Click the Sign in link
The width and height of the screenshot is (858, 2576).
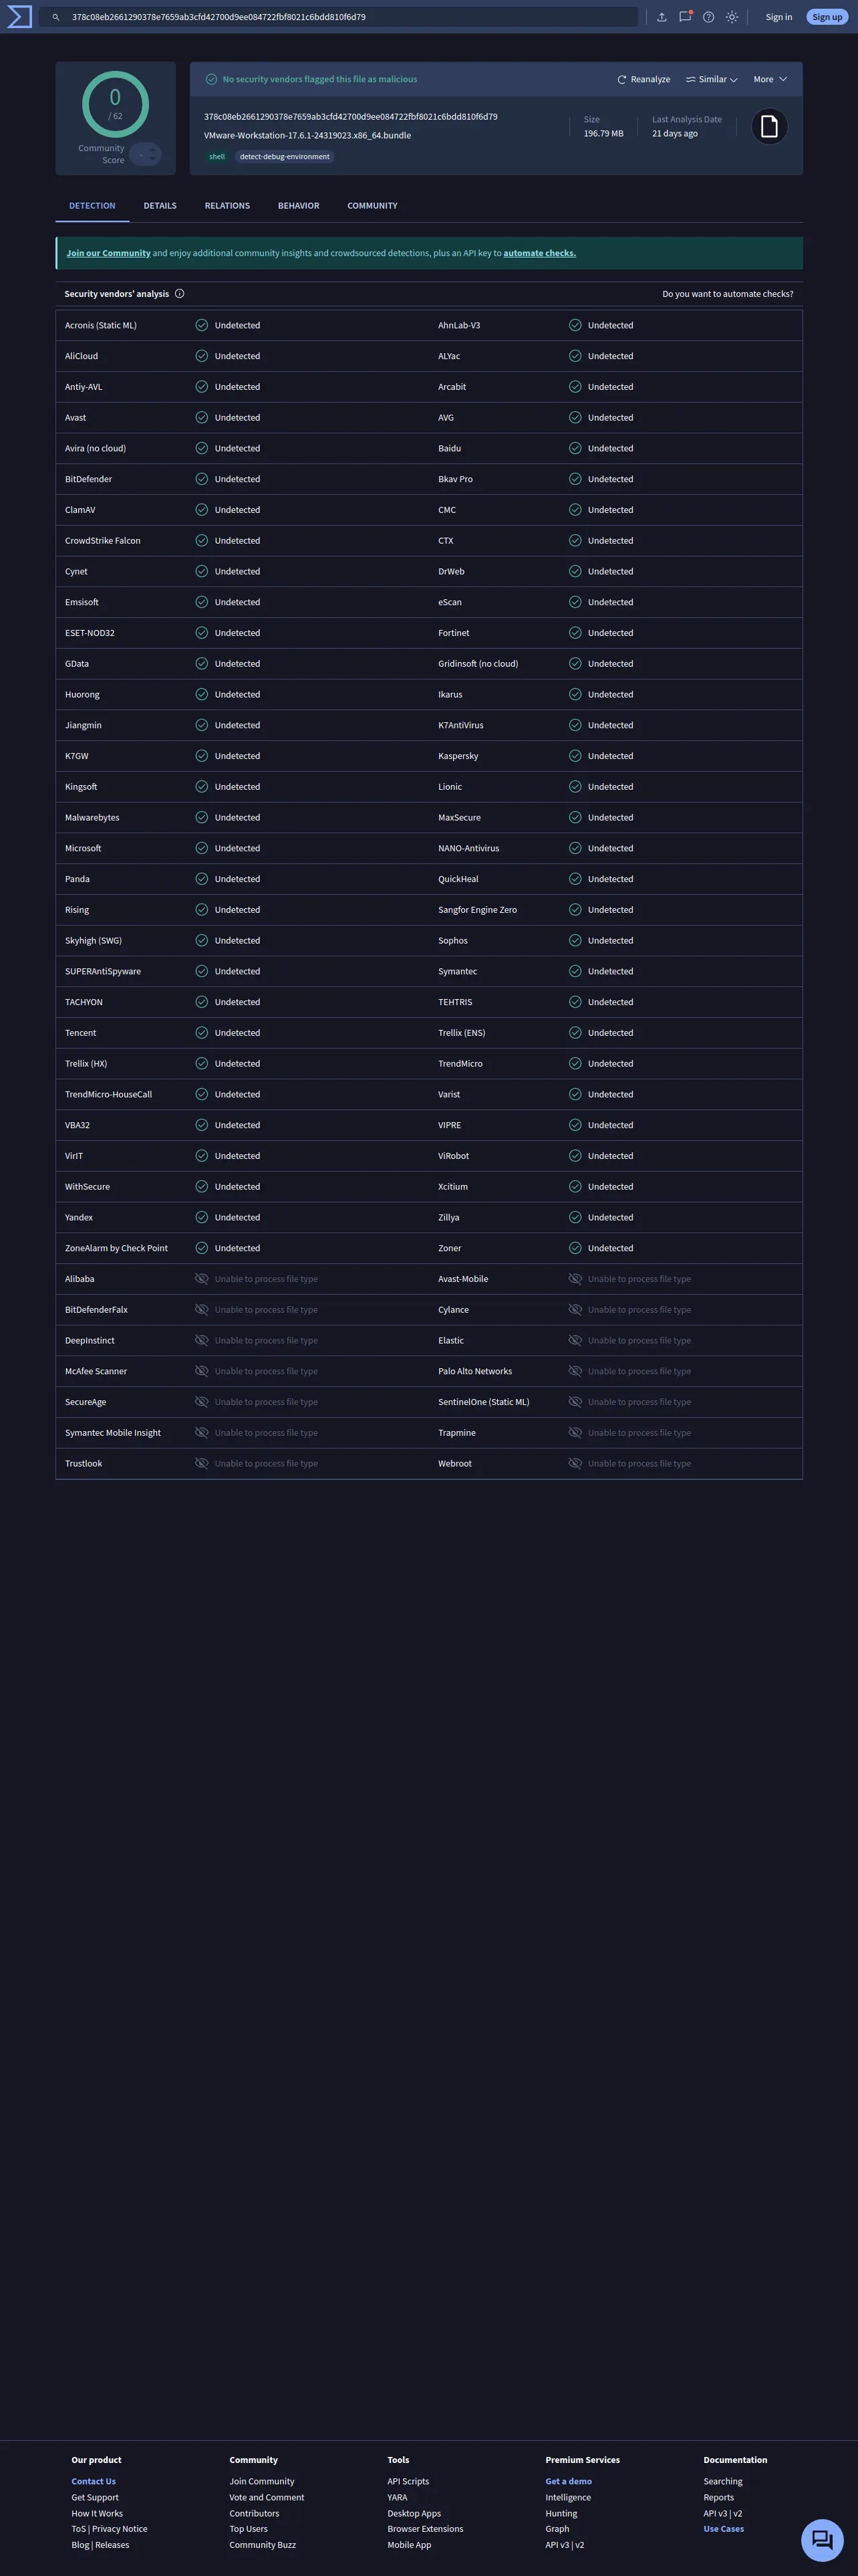[x=779, y=17]
